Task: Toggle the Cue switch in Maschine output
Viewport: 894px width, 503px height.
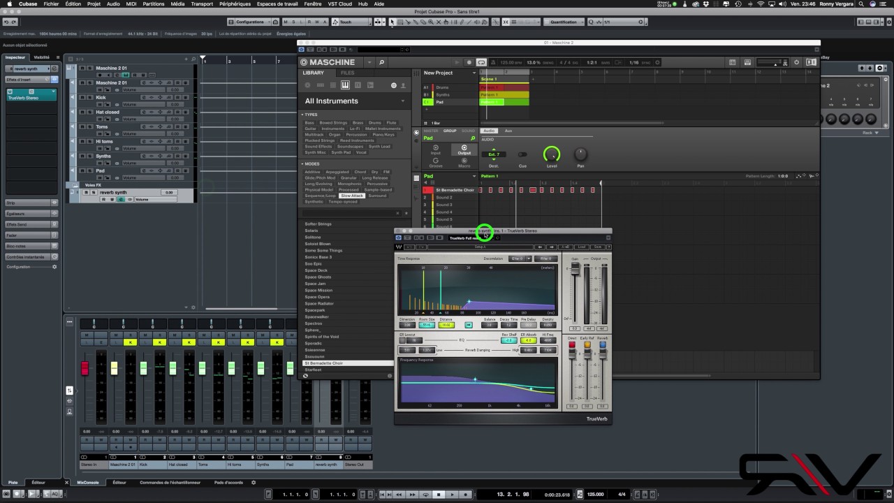Action: coord(522,154)
